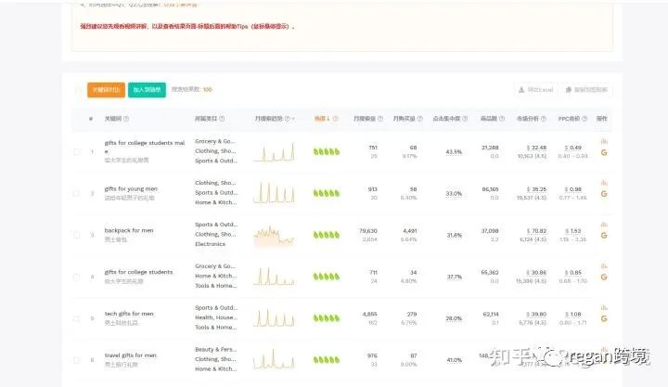Click the green 加入词单 button

147,90
